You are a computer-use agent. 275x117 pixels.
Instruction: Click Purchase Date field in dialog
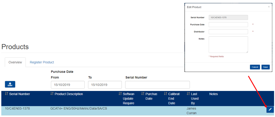point(228,25)
